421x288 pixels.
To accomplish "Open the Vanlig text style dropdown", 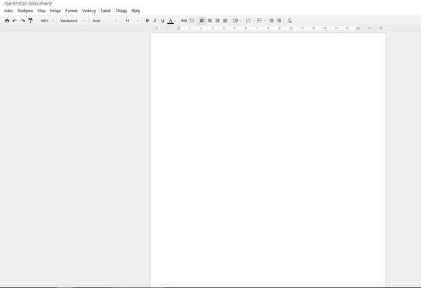I will (x=73, y=20).
